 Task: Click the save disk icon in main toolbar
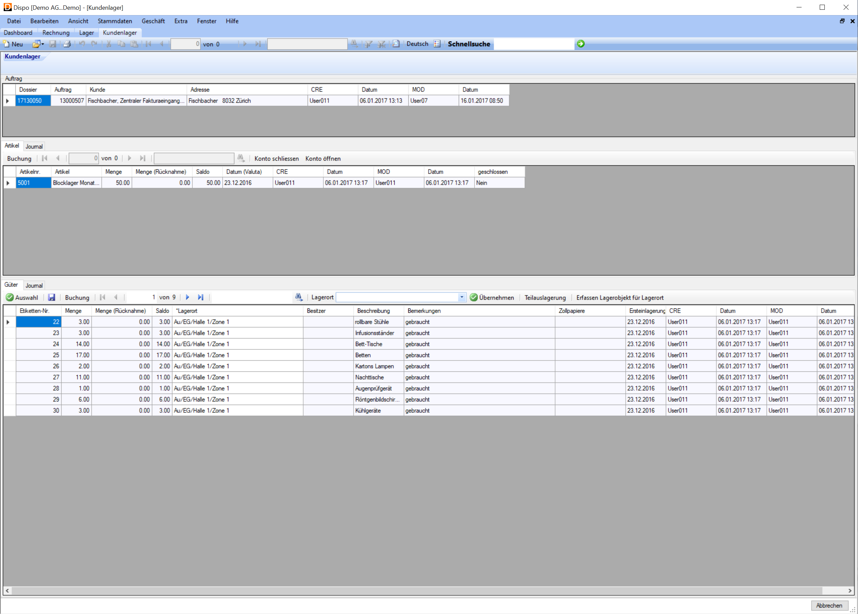click(x=53, y=44)
